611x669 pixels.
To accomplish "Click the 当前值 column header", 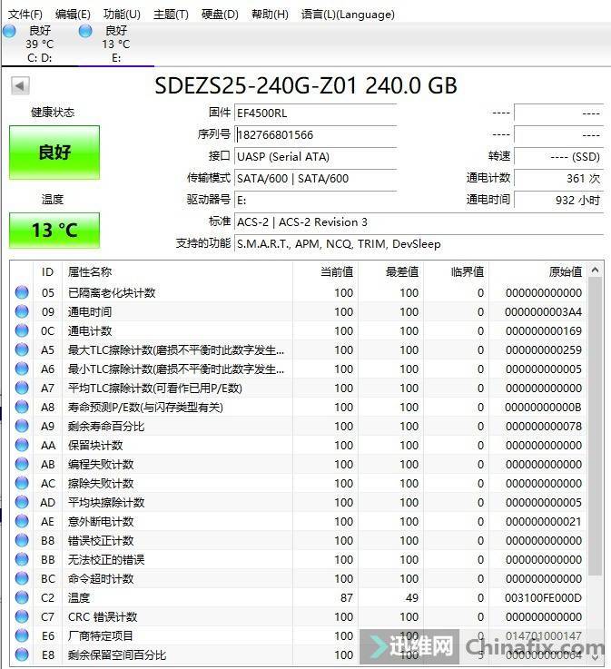I will 325,271.
